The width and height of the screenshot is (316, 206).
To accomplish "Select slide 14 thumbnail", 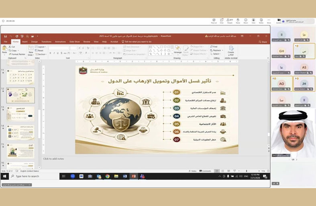I will pyautogui.click(x=20, y=132).
